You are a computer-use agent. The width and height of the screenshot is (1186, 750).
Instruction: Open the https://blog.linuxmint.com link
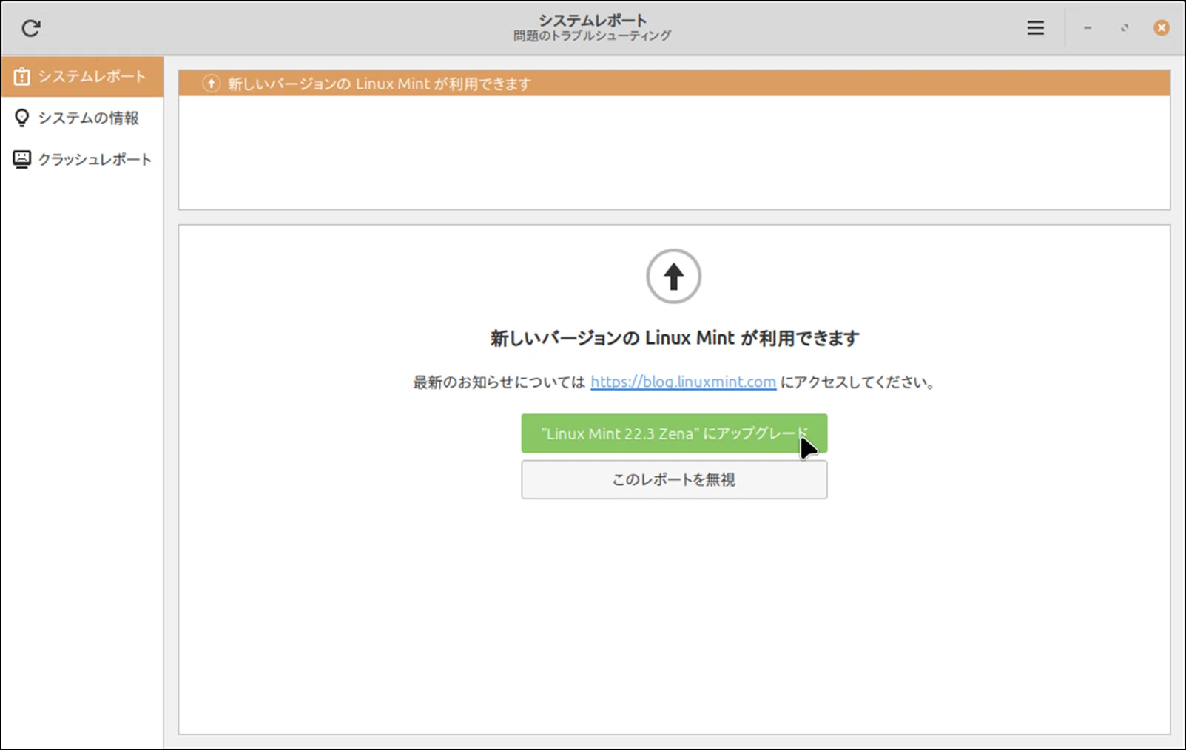click(x=683, y=382)
